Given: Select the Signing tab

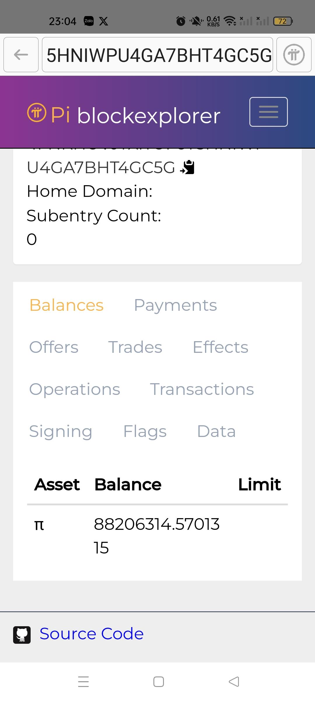Looking at the screenshot, I should pos(61,431).
